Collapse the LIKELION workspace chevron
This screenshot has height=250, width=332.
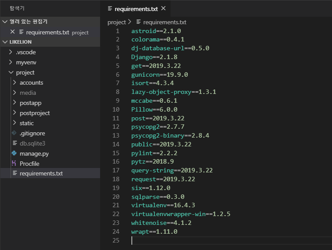tap(5, 42)
